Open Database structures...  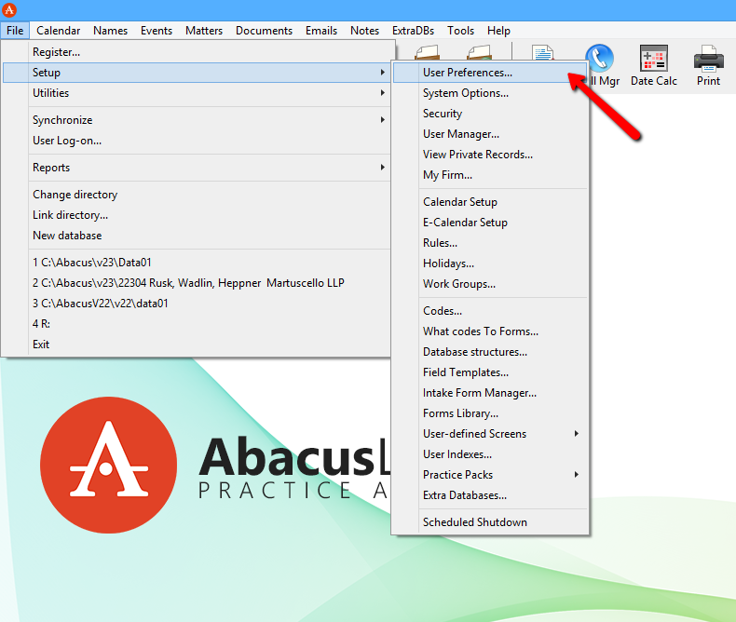point(490,352)
